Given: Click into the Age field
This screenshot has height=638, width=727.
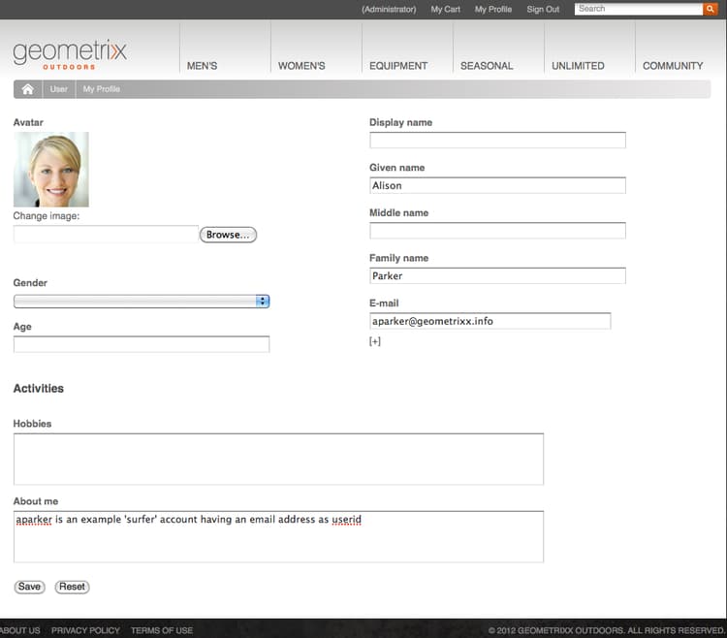Looking at the screenshot, I should pyautogui.click(x=142, y=344).
